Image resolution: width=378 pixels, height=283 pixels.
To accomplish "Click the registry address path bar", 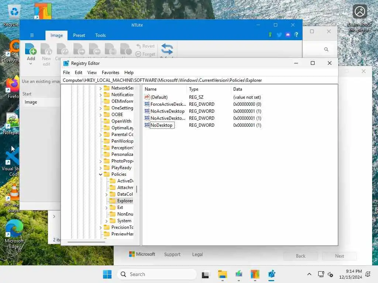I will tap(199, 80).
